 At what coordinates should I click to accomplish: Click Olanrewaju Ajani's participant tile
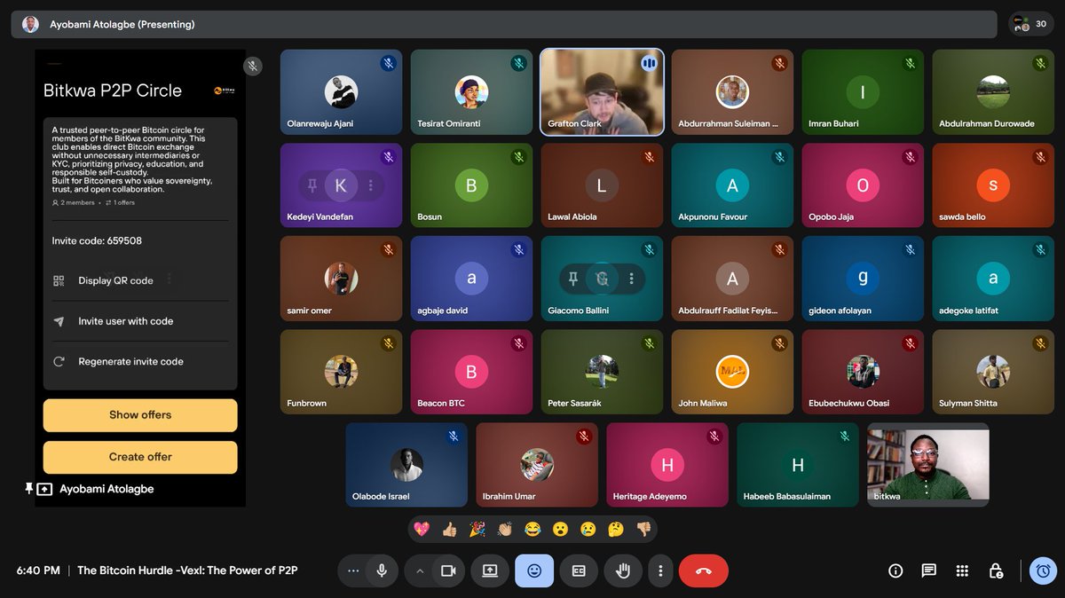pos(341,91)
